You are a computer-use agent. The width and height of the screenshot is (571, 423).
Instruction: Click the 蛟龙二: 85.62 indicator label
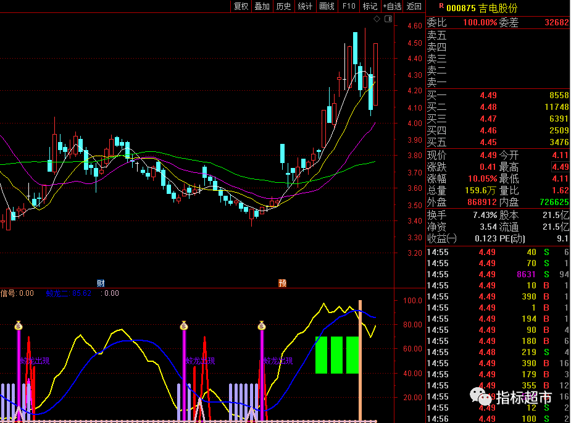tap(69, 293)
